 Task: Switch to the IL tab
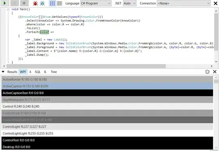coord(45,72)
